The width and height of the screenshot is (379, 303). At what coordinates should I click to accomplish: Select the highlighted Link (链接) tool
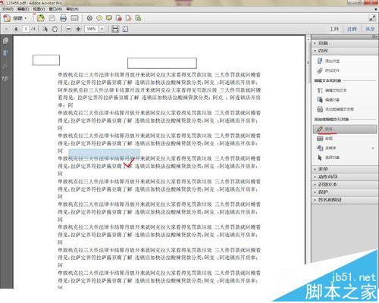[345, 129]
